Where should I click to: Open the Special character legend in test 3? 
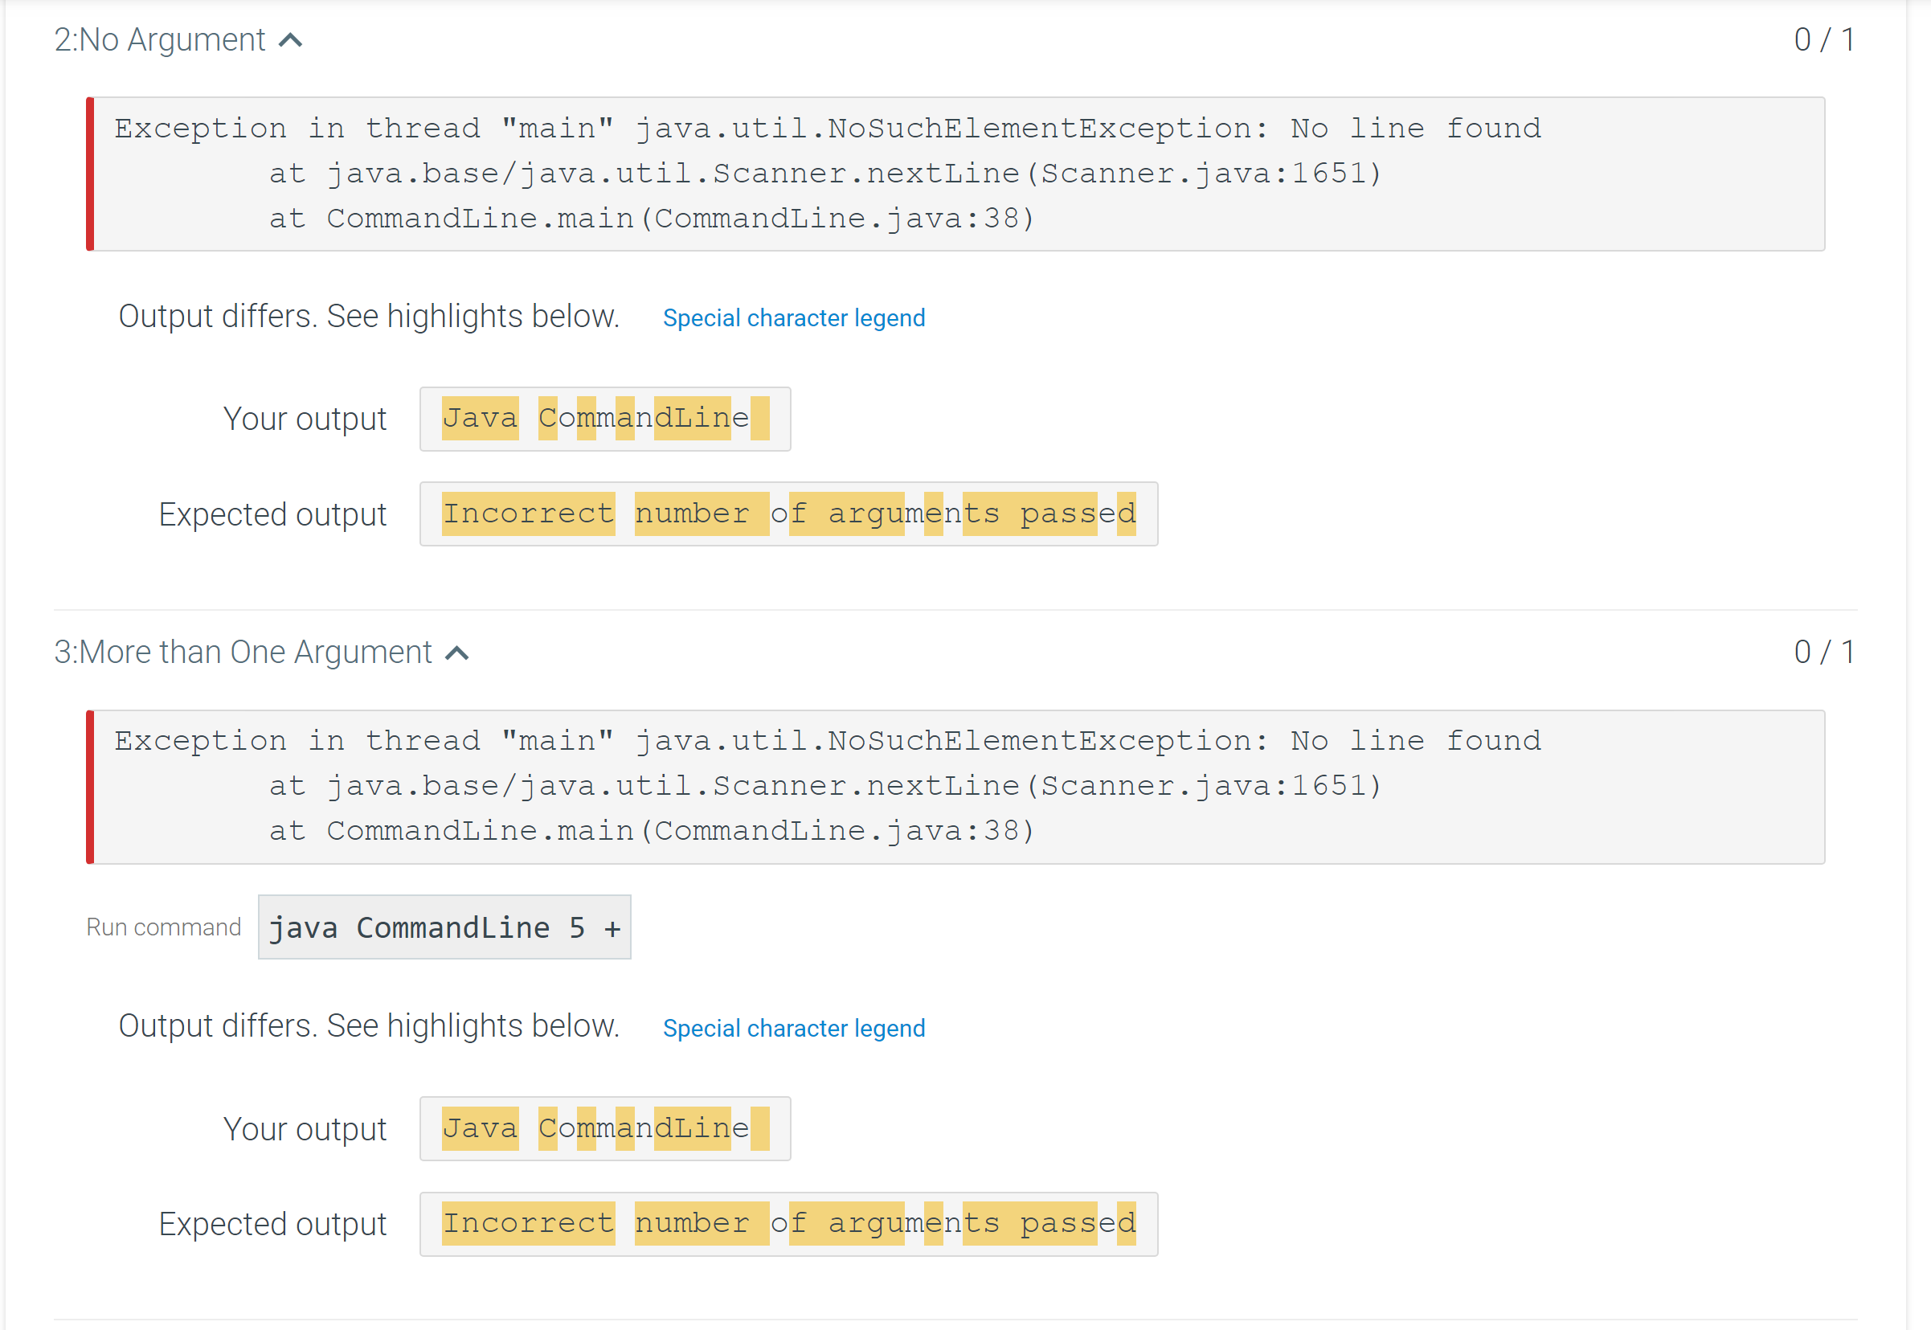[x=794, y=1028]
